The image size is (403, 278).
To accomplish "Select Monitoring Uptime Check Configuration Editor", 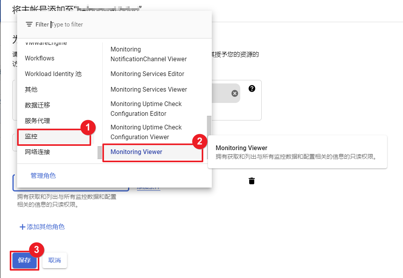I will click(146, 109).
